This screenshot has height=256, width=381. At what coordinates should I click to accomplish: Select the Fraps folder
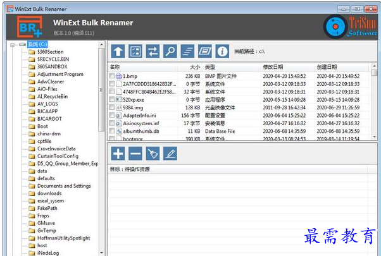(43, 216)
